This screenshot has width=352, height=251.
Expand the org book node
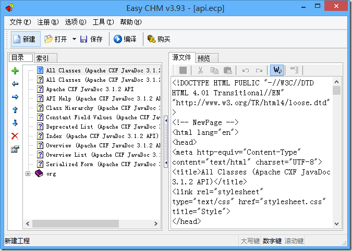[28, 174]
